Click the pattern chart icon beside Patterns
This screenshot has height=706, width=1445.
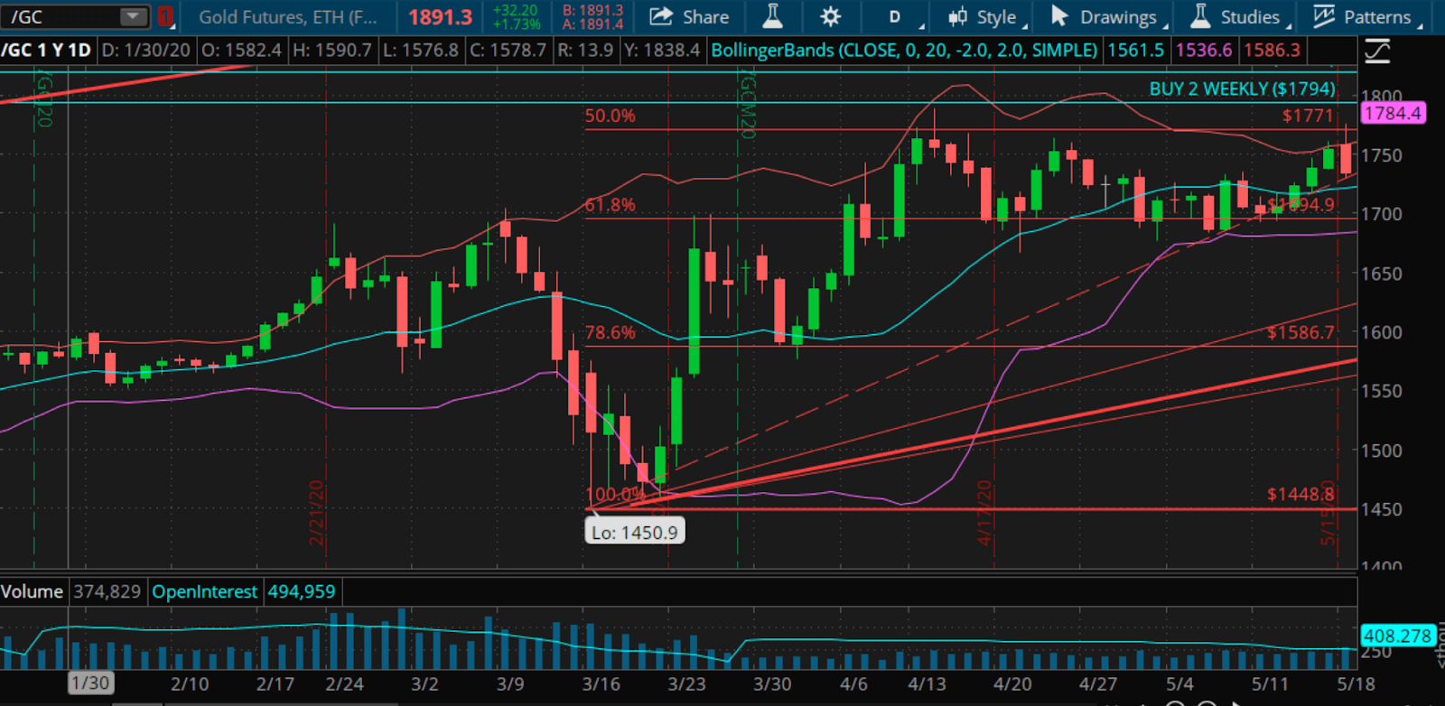pyautogui.click(x=1323, y=16)
